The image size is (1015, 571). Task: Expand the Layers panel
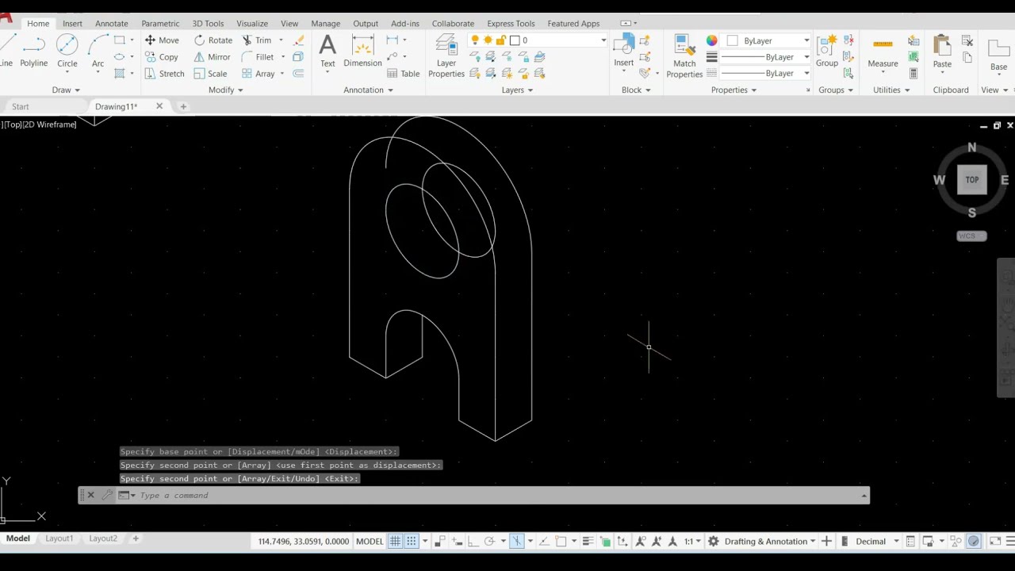coord(518,90)
